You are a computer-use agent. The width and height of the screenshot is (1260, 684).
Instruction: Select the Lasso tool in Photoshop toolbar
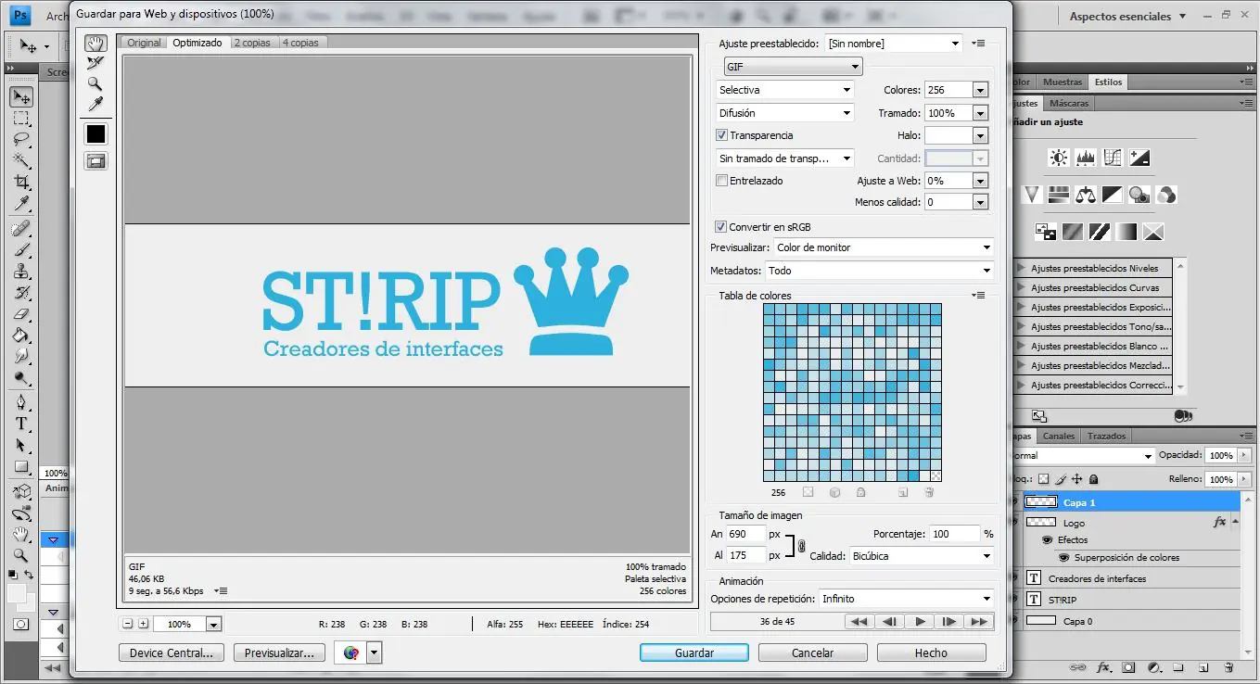(21, 140)
